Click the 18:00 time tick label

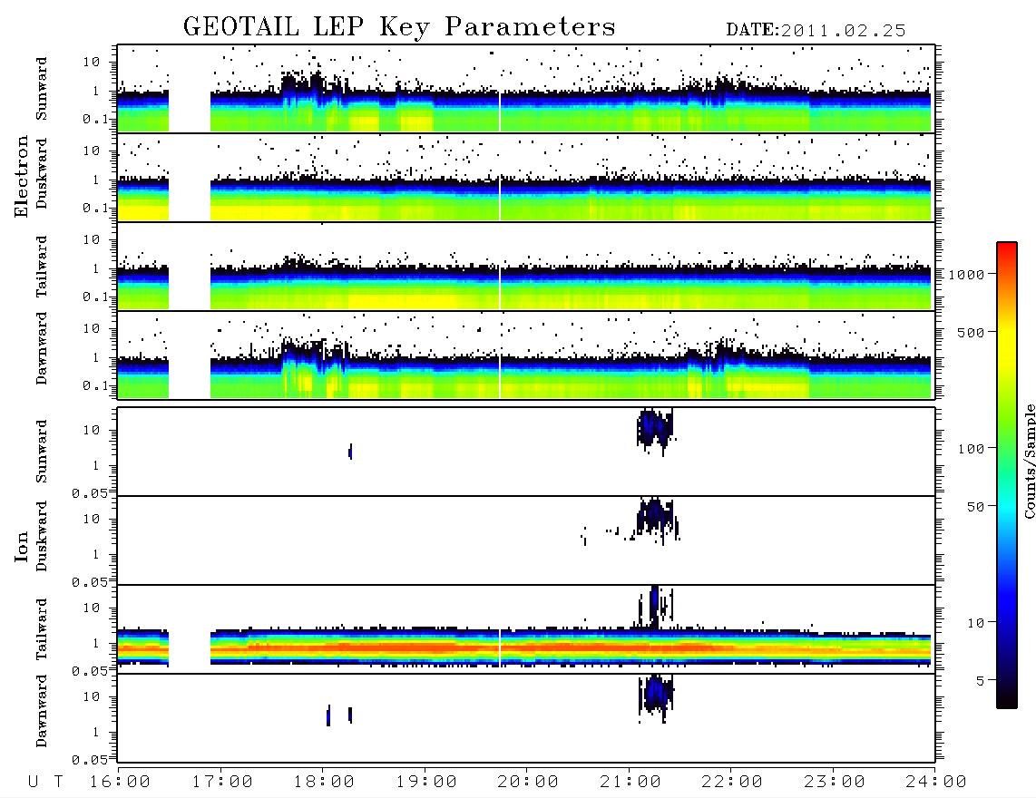pyautogui.click(x=324, y=782)
